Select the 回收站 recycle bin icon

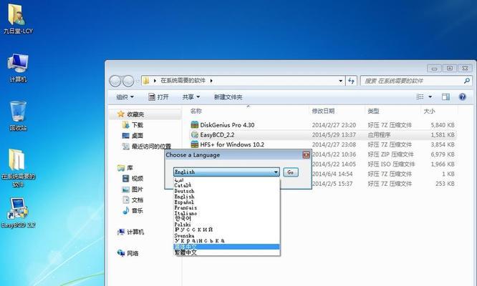[18, 117]
